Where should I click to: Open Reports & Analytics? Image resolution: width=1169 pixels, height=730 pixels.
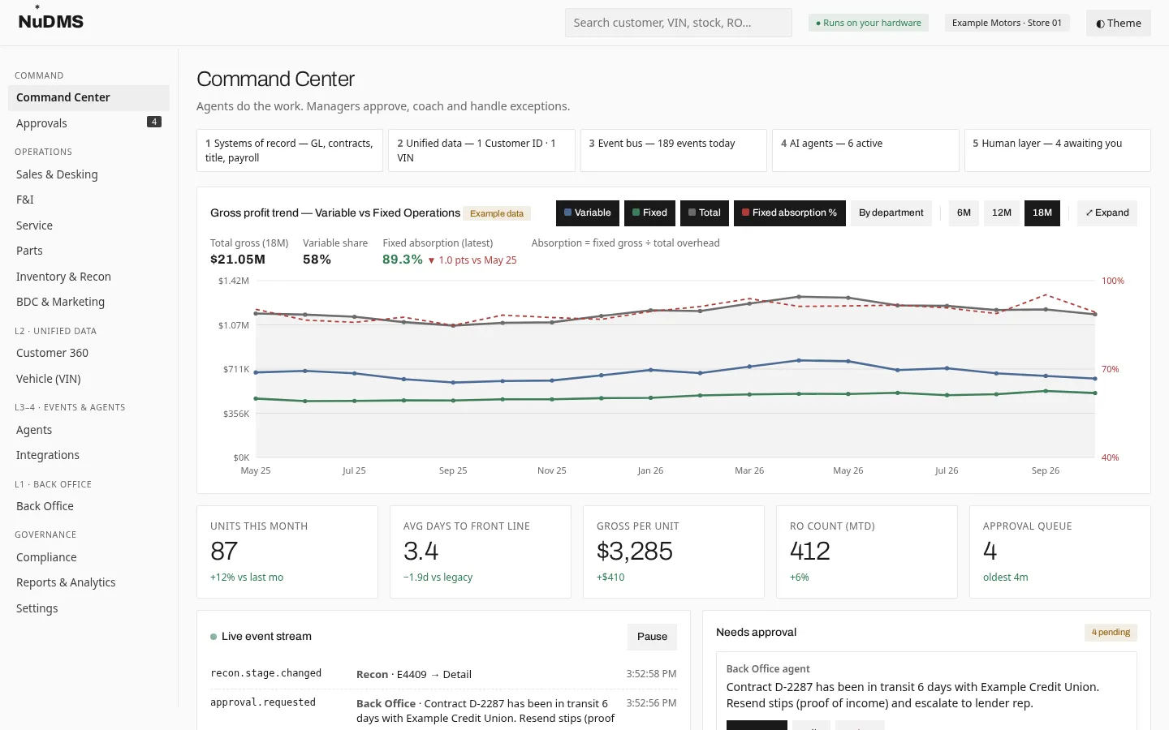click(x=88, y=582)
